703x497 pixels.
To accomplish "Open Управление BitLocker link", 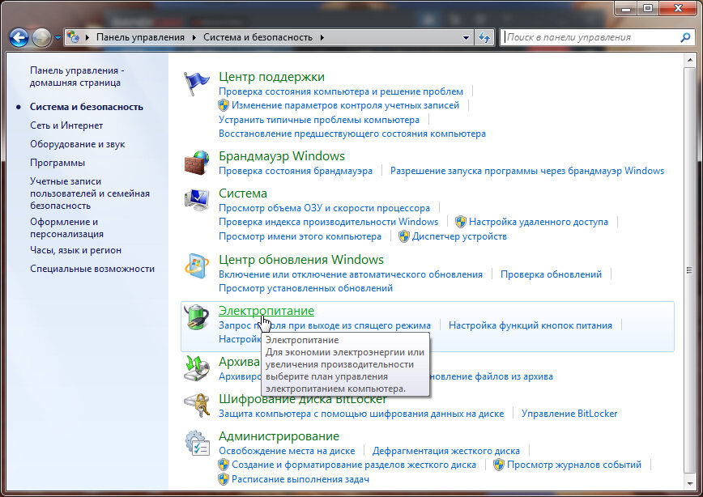I will tap(569, 414).
